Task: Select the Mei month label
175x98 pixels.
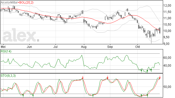Action: [3, 47]
